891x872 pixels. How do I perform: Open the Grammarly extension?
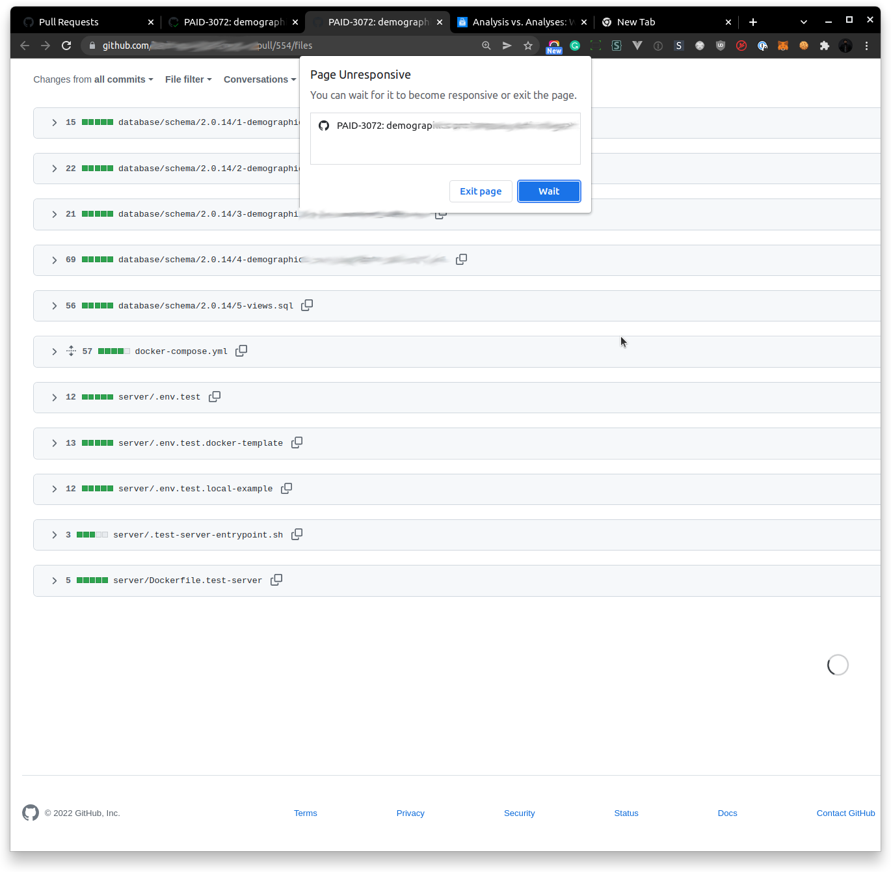(575, 46)
